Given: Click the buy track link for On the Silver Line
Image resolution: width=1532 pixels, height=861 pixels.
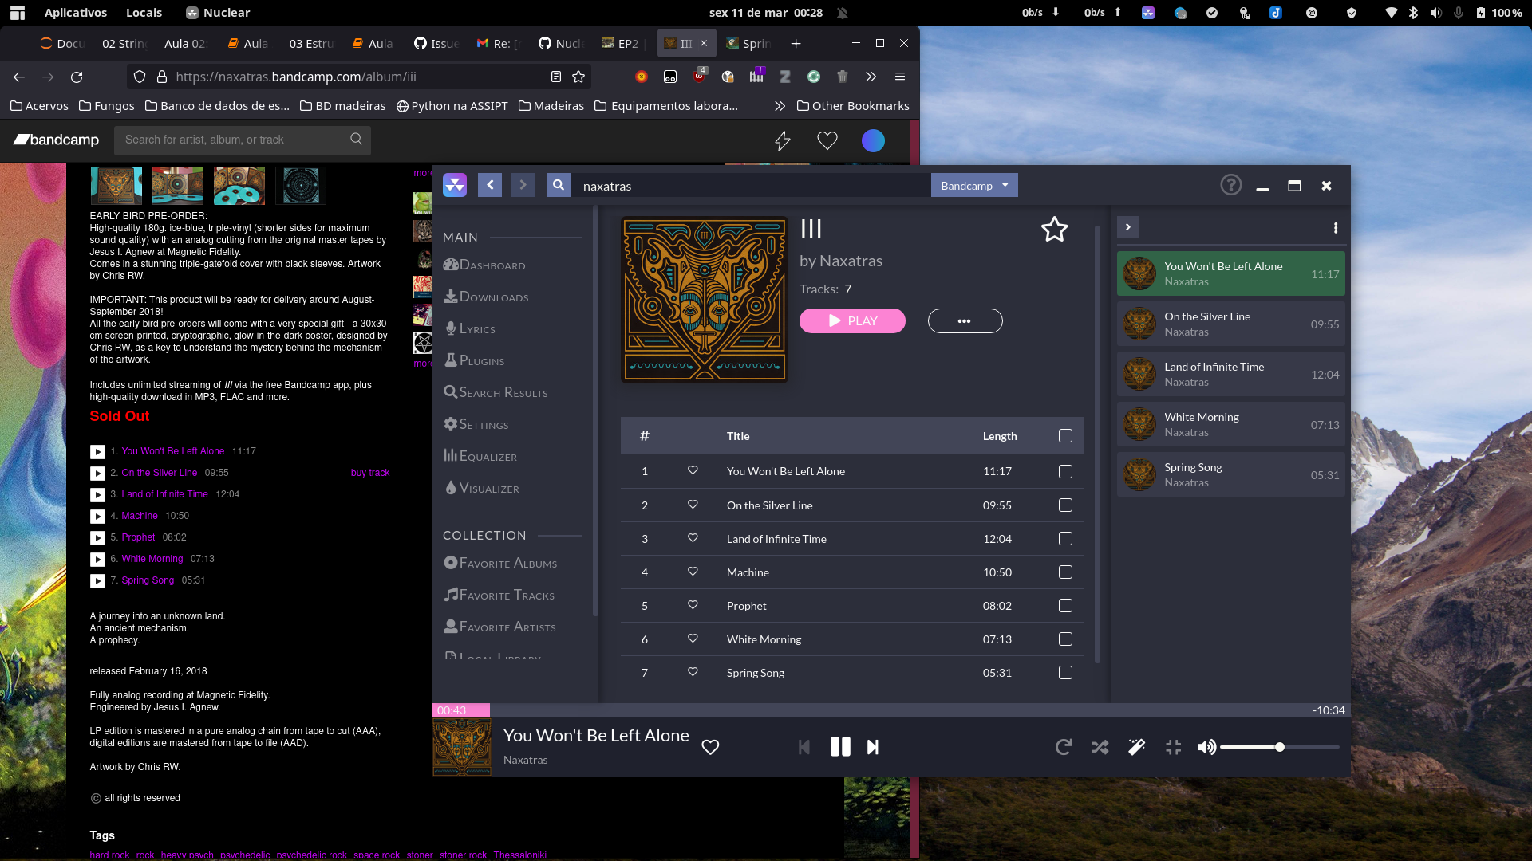Looking at the screenshot, I should (x=370, y=472).
